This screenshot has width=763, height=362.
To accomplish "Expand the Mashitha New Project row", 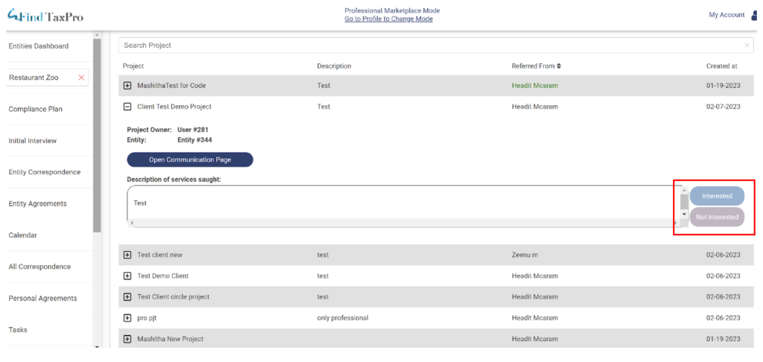I will [127, 339].
